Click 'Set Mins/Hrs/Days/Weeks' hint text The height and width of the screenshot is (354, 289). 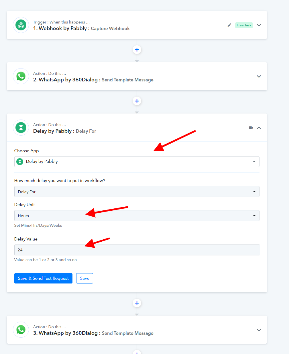click(x=38, y=225)
